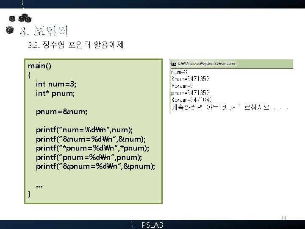Click the 'int num=3;' declaration line
The height and width of the screenshot is (229, 305).
[x=56, y=84]
